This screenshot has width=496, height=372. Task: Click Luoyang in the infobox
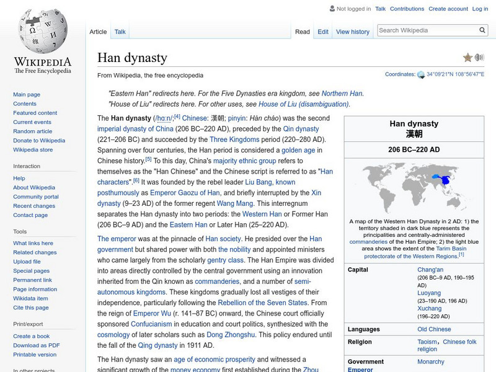coord(429,293)
